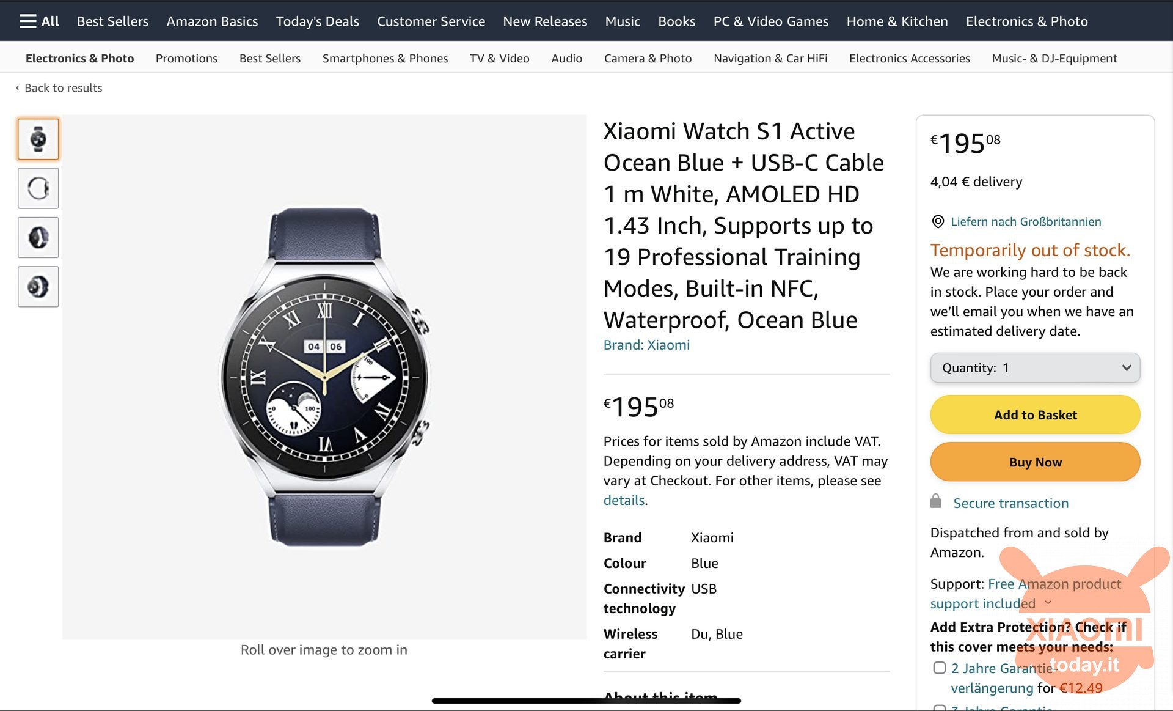
Task: Open the Electronics and Photo tab
Action: (79, 58)
